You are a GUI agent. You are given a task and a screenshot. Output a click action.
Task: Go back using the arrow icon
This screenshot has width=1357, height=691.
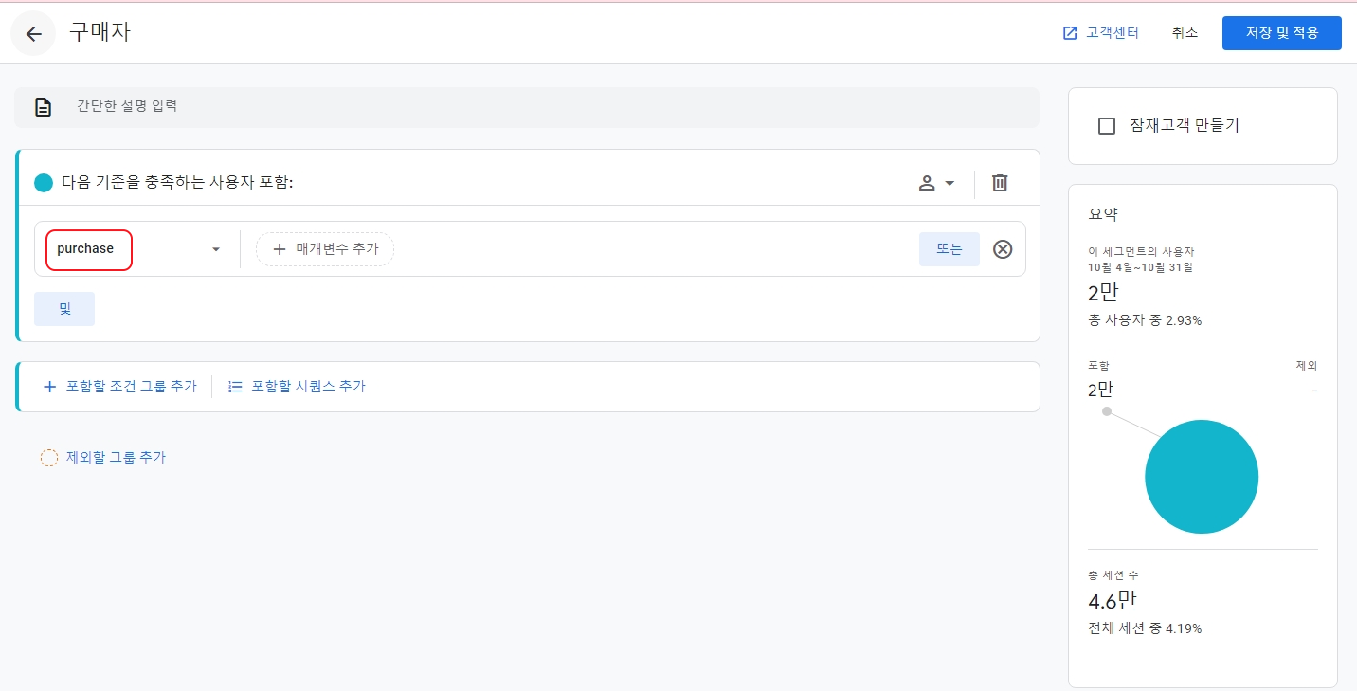34,34
